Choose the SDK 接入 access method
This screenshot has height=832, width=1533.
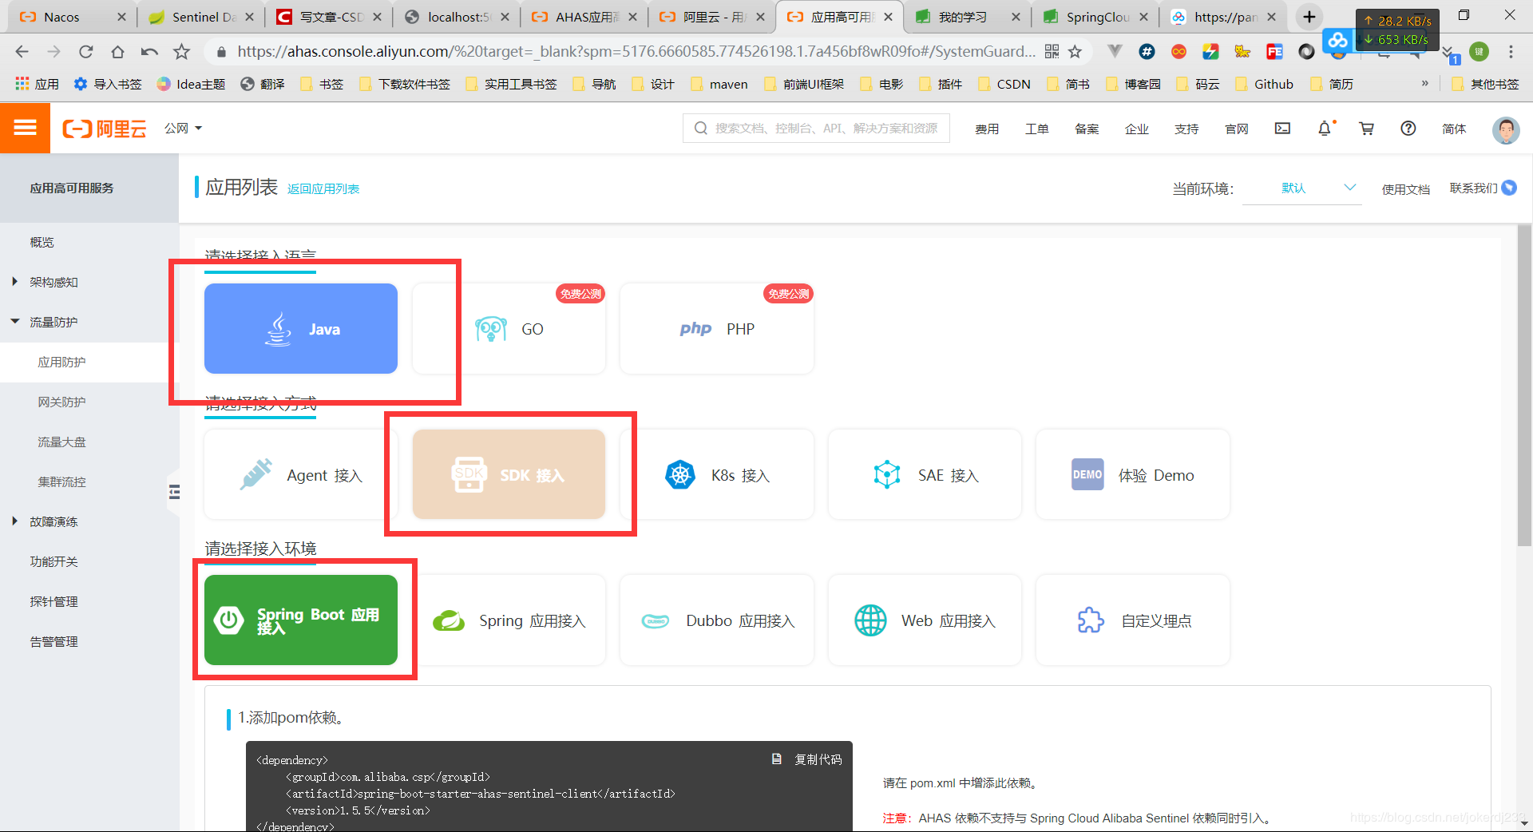pos(509,474)
